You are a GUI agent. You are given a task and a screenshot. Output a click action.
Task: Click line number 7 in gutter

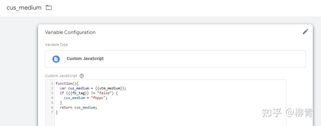pos(52,112)
